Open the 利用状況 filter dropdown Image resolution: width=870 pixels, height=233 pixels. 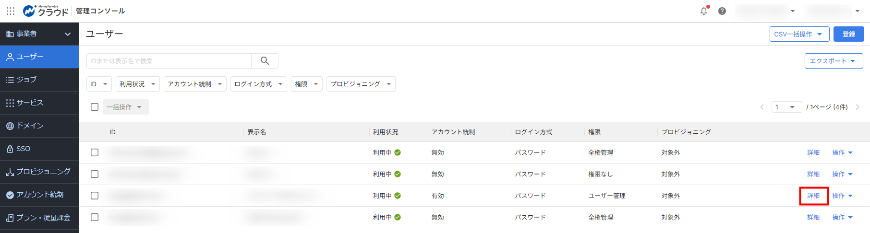coord(137,84)
